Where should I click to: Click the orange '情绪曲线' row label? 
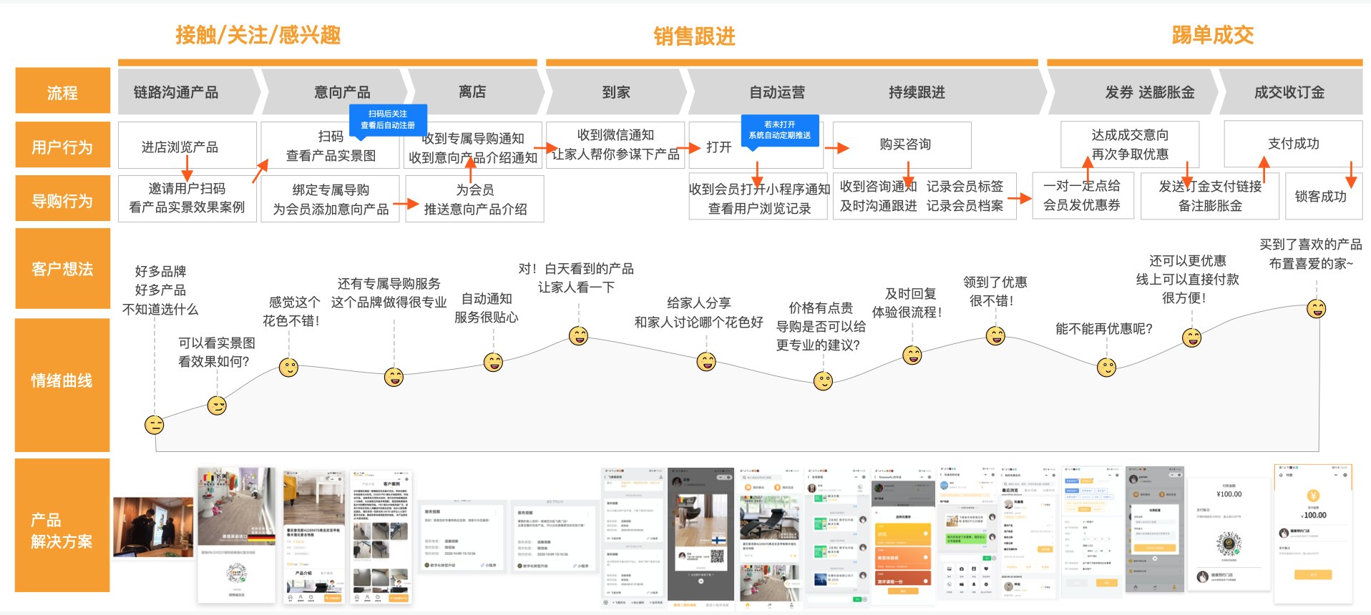[x=62, y=381]
